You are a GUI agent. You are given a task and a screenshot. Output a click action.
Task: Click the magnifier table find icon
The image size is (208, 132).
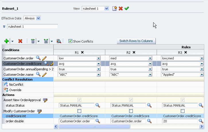click(59, 41)
